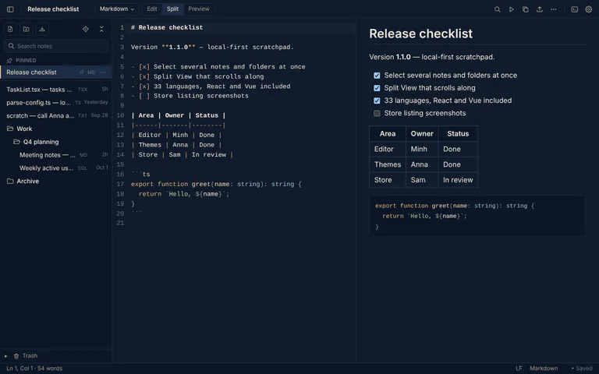Open the Meeting notes file
The width and height of the screenshot is (599, 374).
click(56, 155)
